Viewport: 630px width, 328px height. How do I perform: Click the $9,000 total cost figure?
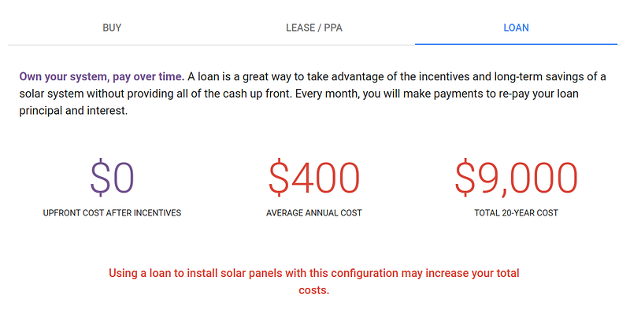(x=516, y=178)
